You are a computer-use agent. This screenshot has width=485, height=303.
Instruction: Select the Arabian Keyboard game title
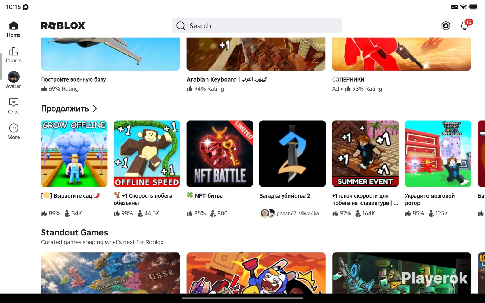tap(227, 79)
